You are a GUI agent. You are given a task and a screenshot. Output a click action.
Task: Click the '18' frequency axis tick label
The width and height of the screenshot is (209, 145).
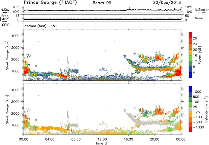[18, 16]
